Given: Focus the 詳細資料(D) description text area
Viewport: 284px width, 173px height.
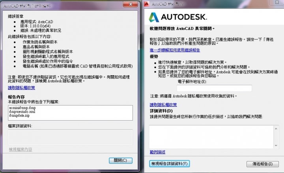Looking at the screenshot, I should 212,137.
